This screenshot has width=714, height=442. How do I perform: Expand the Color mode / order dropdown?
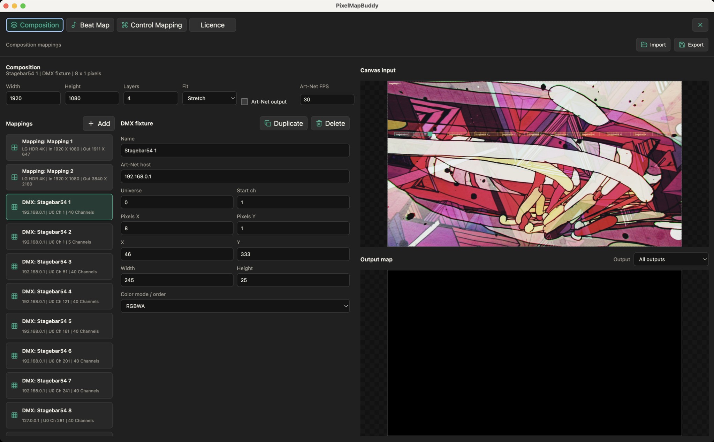[235, 306]
